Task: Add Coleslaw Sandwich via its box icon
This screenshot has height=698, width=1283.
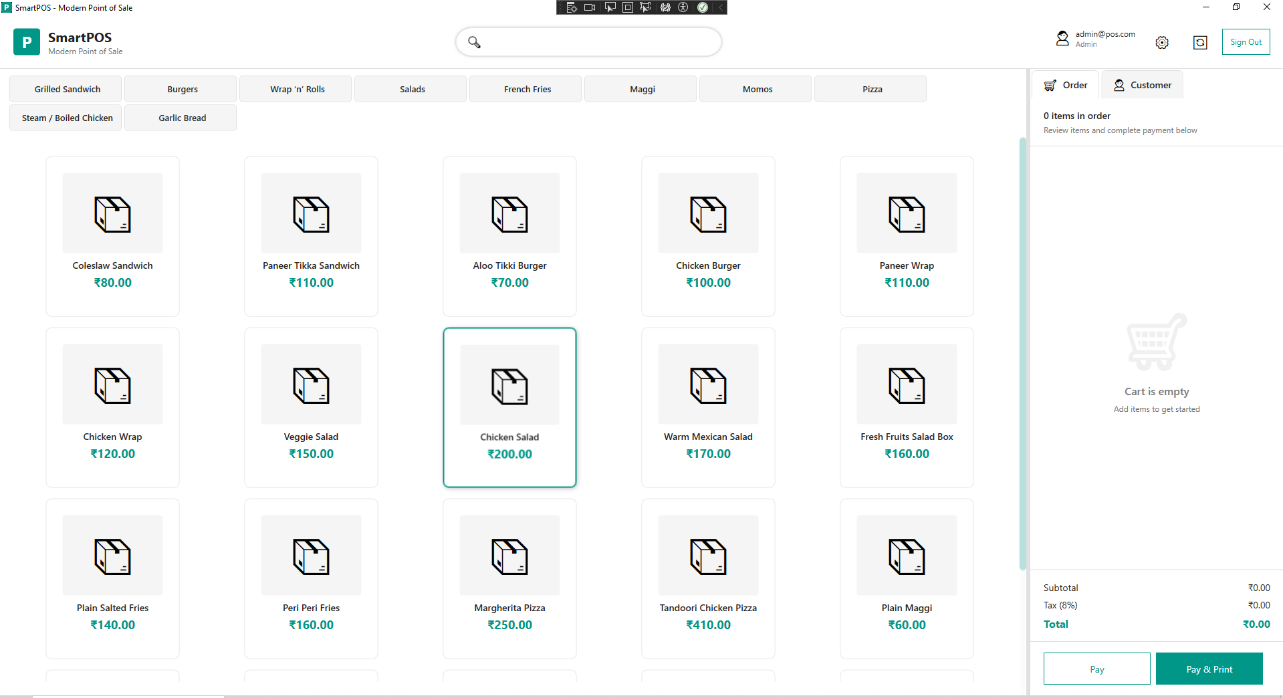Action: (x=112, y=214)
